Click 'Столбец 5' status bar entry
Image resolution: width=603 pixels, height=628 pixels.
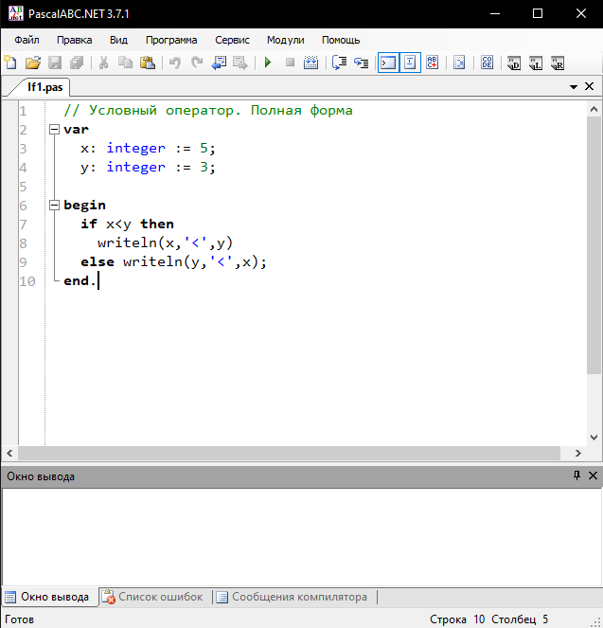pyautogui.click(x=520, y=619)
